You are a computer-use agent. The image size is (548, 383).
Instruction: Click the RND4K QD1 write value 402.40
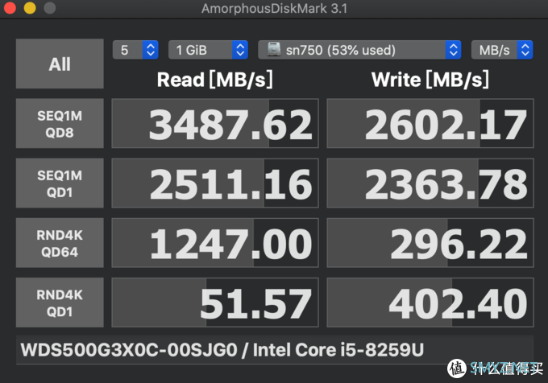(430, 303)
